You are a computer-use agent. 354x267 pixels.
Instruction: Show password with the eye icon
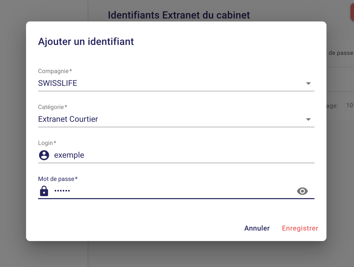tap(302, 191)
